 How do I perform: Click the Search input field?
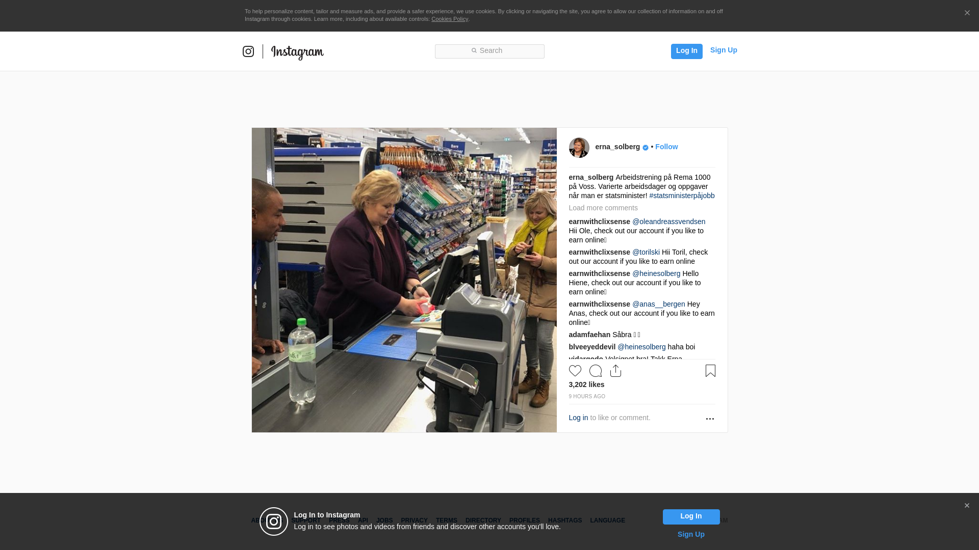[x=489, y=51]
